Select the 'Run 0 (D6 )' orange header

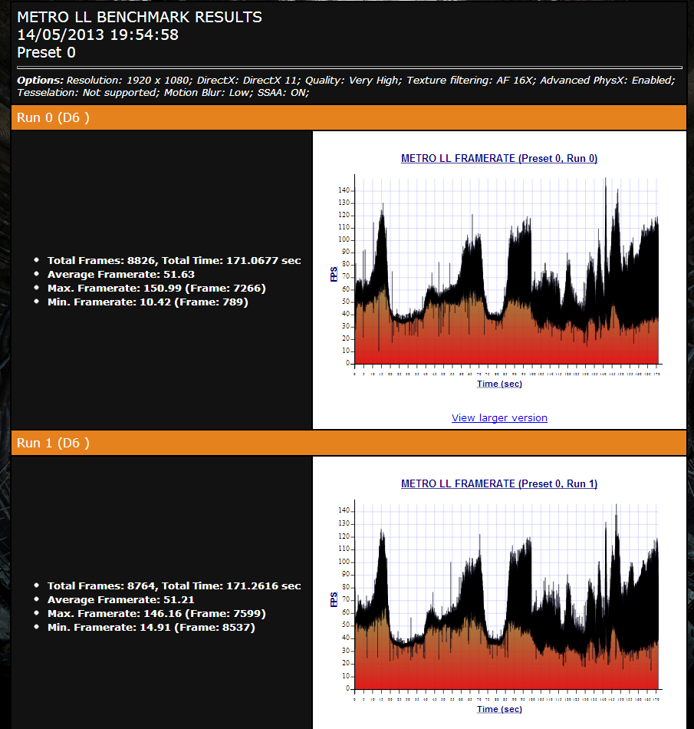[x=348, y=117]
